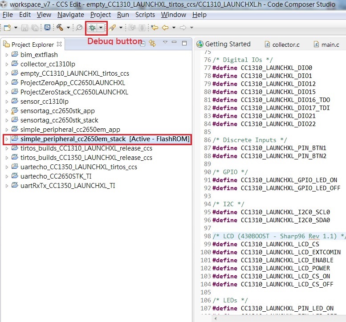
Task: Click the Back navigation yellow arrow
Action: 165,28
